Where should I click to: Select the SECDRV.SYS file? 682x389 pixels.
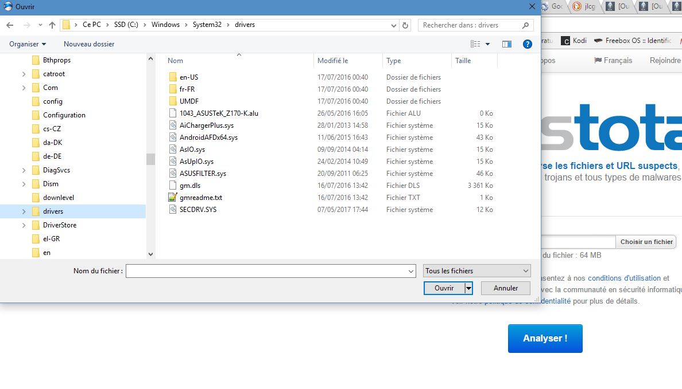coord(198,210)
